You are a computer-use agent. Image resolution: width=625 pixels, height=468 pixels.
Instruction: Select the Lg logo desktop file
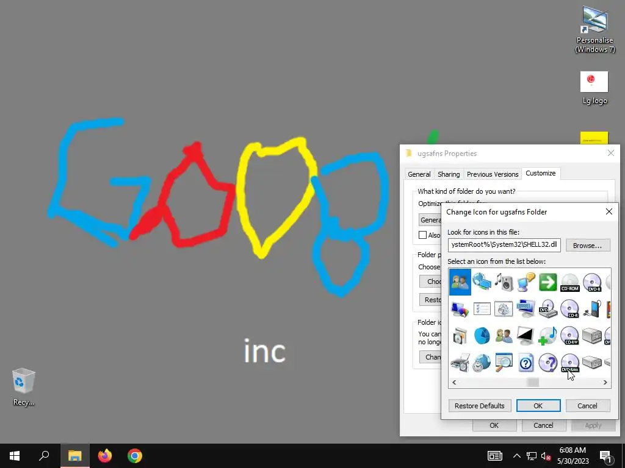(x=594, y=88)
